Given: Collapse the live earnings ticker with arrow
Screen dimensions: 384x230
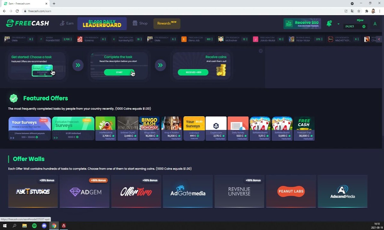Looking at the screenshot, I should pos(379,39).
